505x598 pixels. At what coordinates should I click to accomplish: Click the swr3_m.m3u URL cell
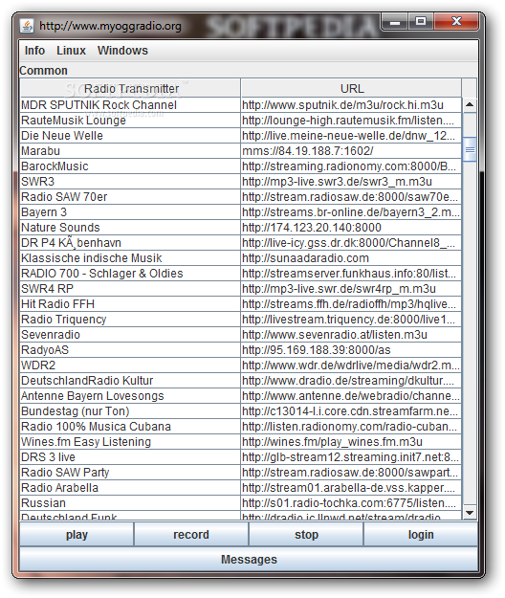coord(351,181)
